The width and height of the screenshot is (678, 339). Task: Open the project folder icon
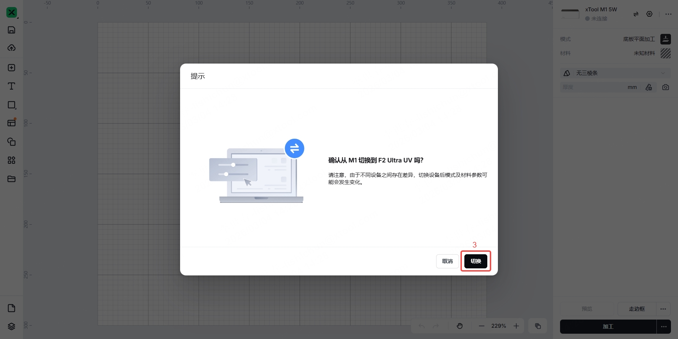[11, 179]
